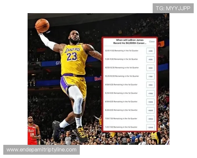The image size is (197, 158).
Task: Select the +430 odds button
Action: coord(150,51)
